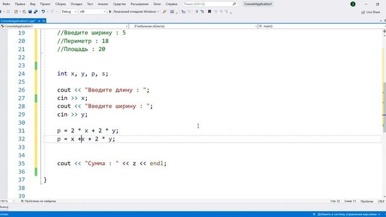The height and width of the screenshot is (217, 386).
Task: Click the string "Введите ширину : "
Action: click(x=117, y=106)
